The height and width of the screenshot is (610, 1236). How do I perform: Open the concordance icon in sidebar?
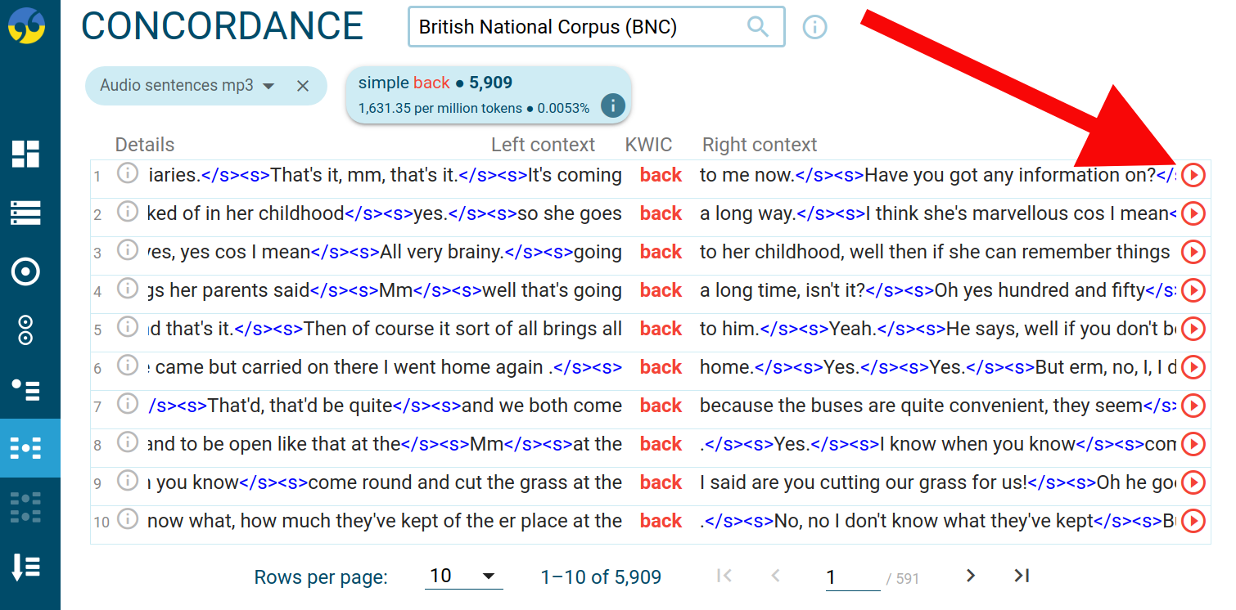tap(25, 447)
